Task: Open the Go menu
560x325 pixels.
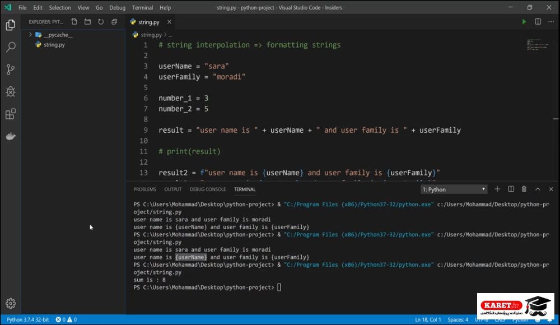Action: pyautogui.click(x=99, y=7)
